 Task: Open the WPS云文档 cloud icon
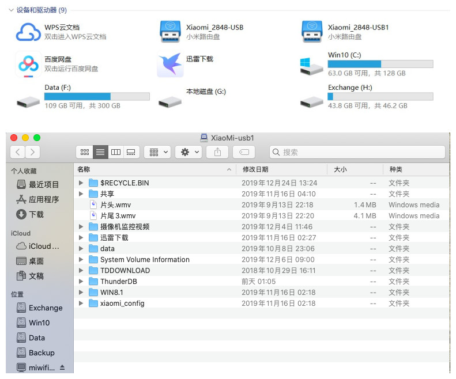tap(28, 32)
